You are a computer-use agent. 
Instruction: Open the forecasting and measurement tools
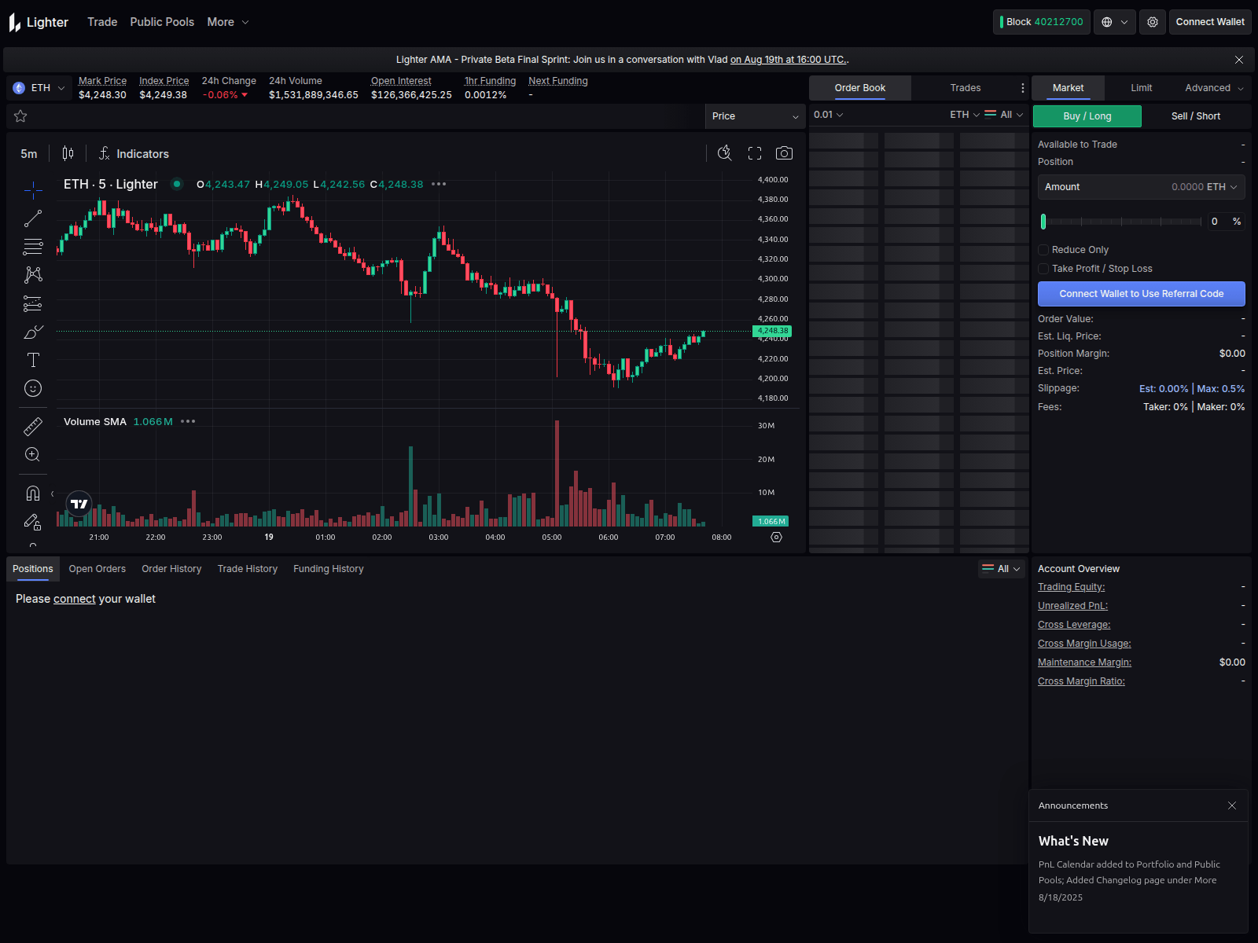pyautogui.click(x=33, y=303)
